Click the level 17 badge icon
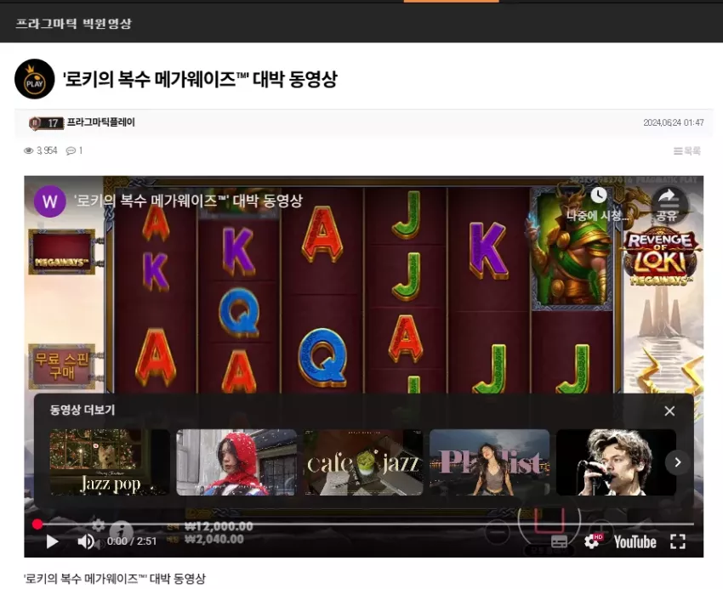Screen dimensions: 723x589 (x=46, y=123)
